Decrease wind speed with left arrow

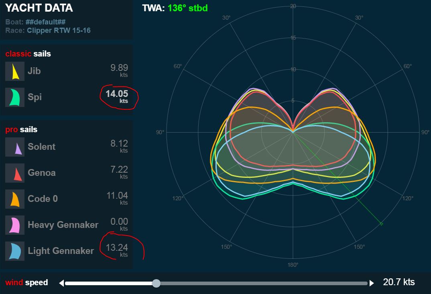click(x=61, y=283)
